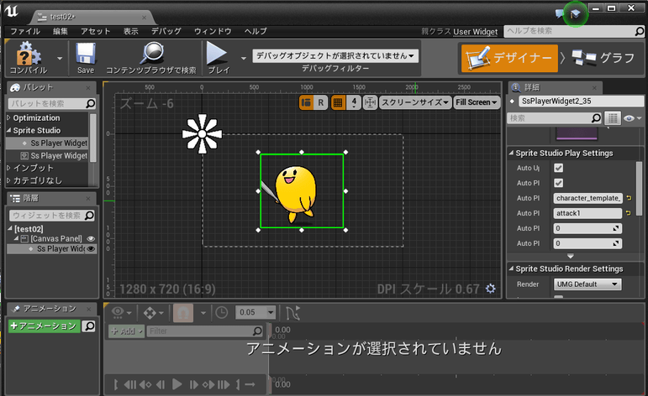Open the 編集 menu

(x=61, y=31)
